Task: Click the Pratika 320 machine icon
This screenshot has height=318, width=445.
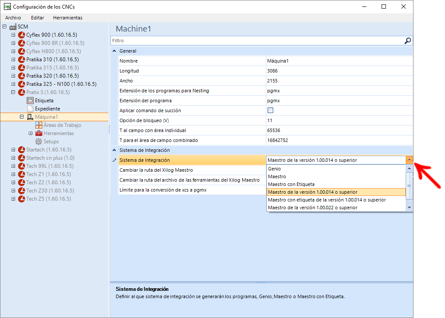Action: (x=22, y=76)
